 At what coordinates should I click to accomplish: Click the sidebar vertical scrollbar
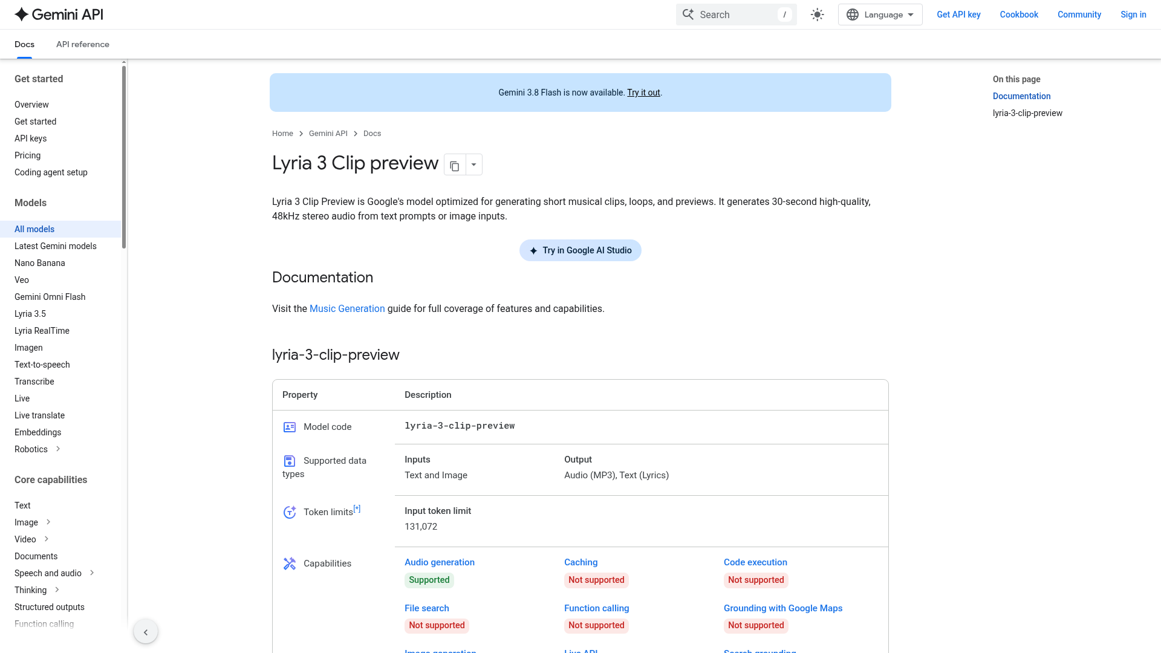tap(124, 156)
